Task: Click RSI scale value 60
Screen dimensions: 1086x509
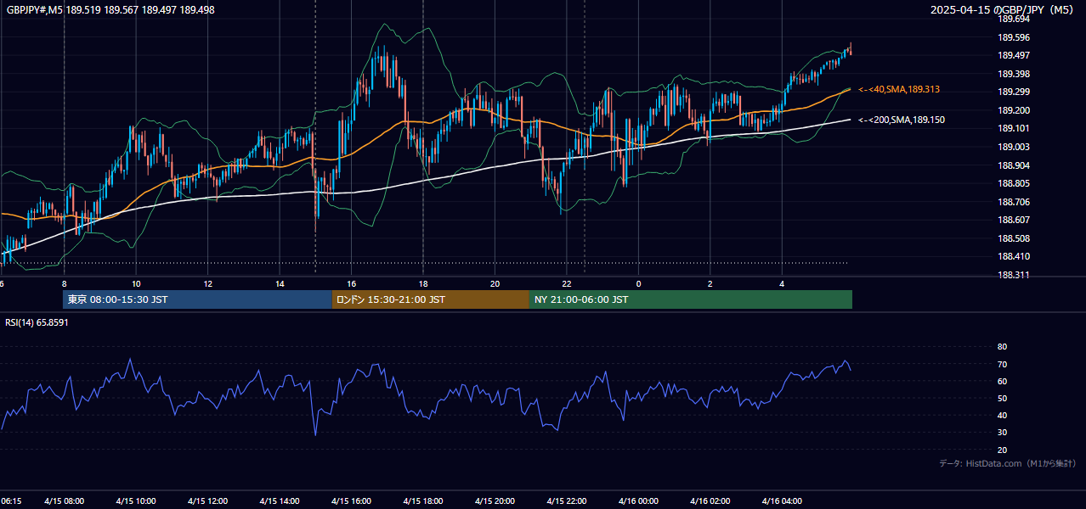Action: [x=1002, y=381]
